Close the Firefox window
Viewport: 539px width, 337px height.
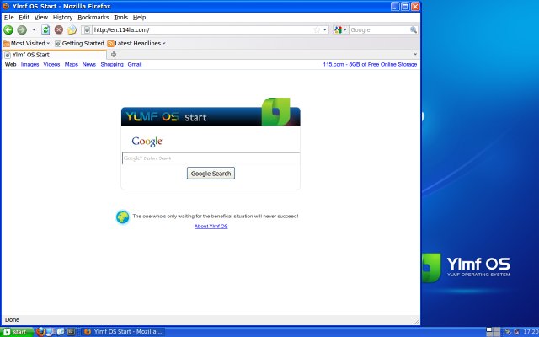click(415, 6)
